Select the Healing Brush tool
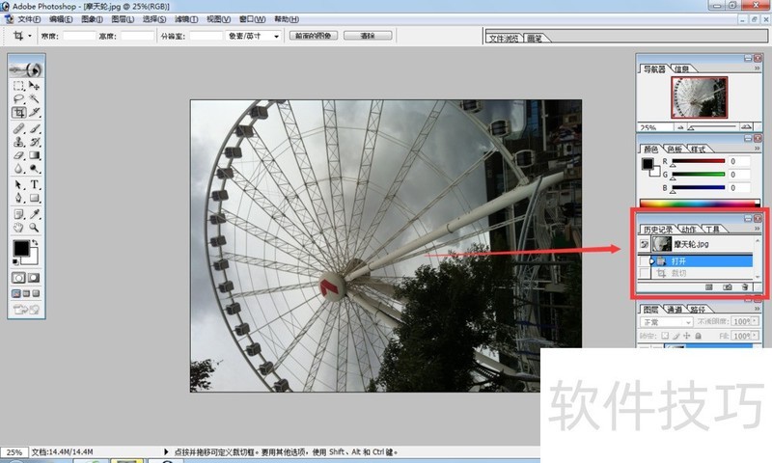 click(x=18, y=129)
